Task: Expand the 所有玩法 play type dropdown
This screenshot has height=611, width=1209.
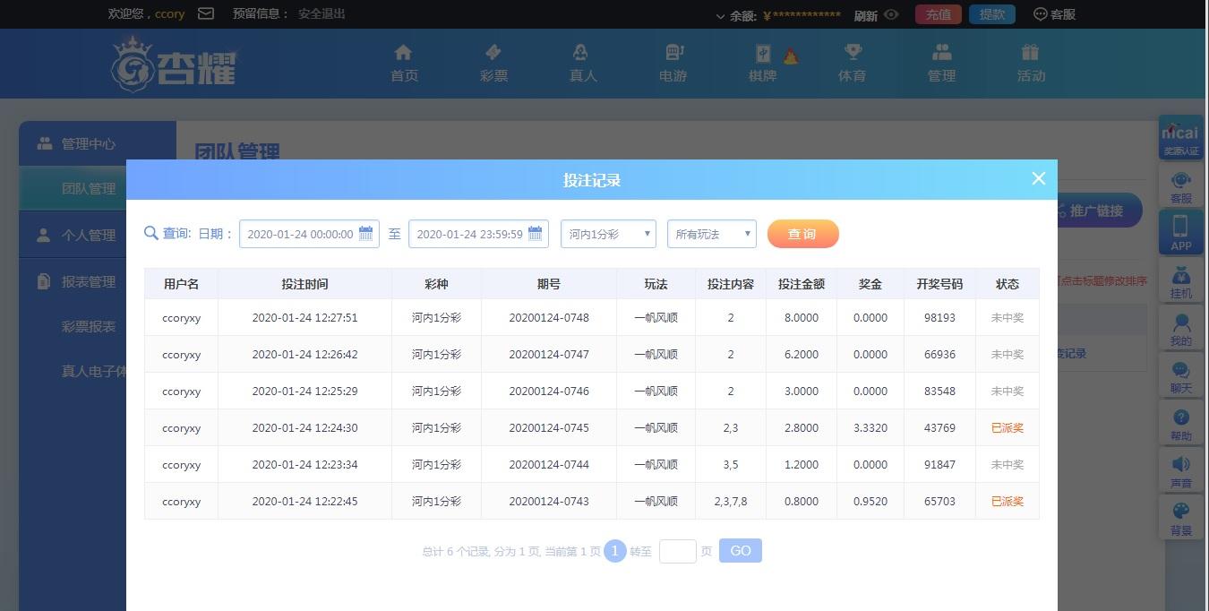Action: [x=712, y=234]
